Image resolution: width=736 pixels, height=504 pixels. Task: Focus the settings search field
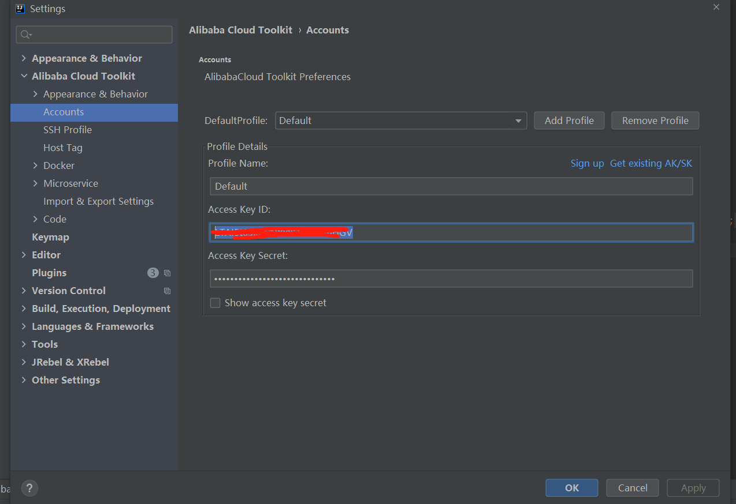pyautogui.click(x=94, y=35)
